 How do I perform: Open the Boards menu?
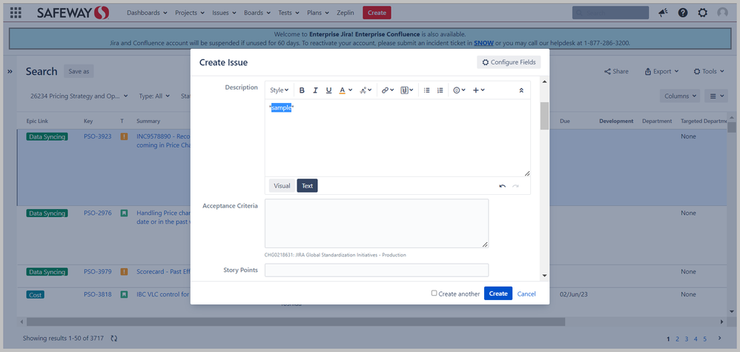pyautogui.click(x=257, y=13)
